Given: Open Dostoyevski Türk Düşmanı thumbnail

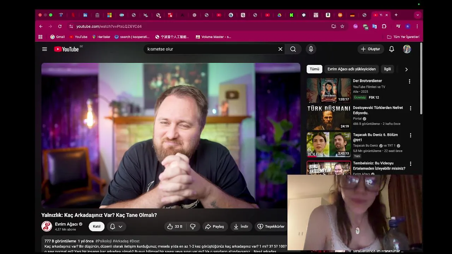Looking at the screenshot, I should point(328,117).
